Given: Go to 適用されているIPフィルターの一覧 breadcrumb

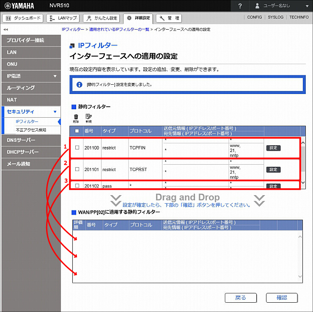Looking at the screenshot, I should tap(119, 29).
